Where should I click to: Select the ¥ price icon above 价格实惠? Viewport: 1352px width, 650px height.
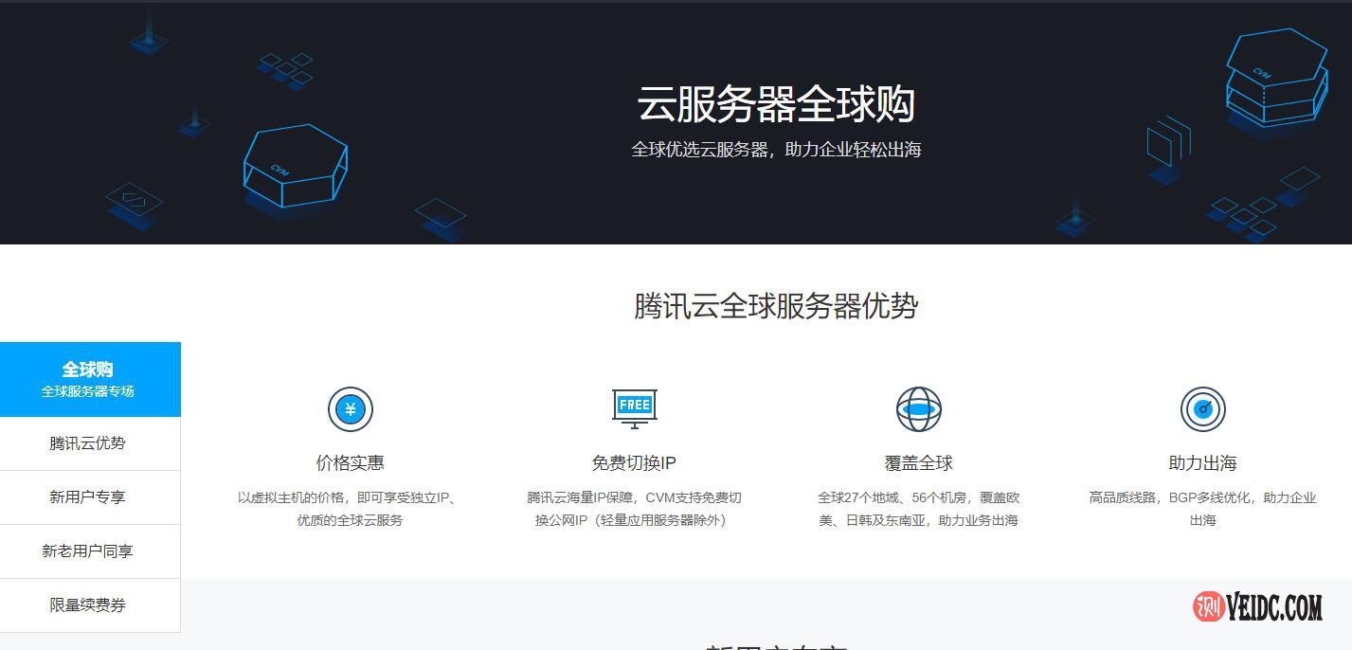[x=351, y=408]
